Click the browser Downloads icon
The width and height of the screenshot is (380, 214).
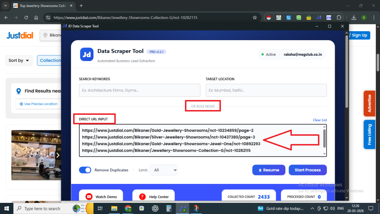(x=354, y=17)
